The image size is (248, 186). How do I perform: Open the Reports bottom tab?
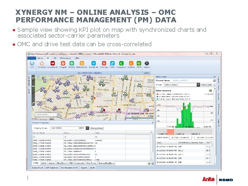[x=84, y=168]
